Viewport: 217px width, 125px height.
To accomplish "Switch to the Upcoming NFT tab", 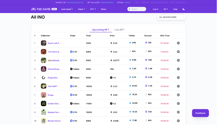I will coord(100,30).
